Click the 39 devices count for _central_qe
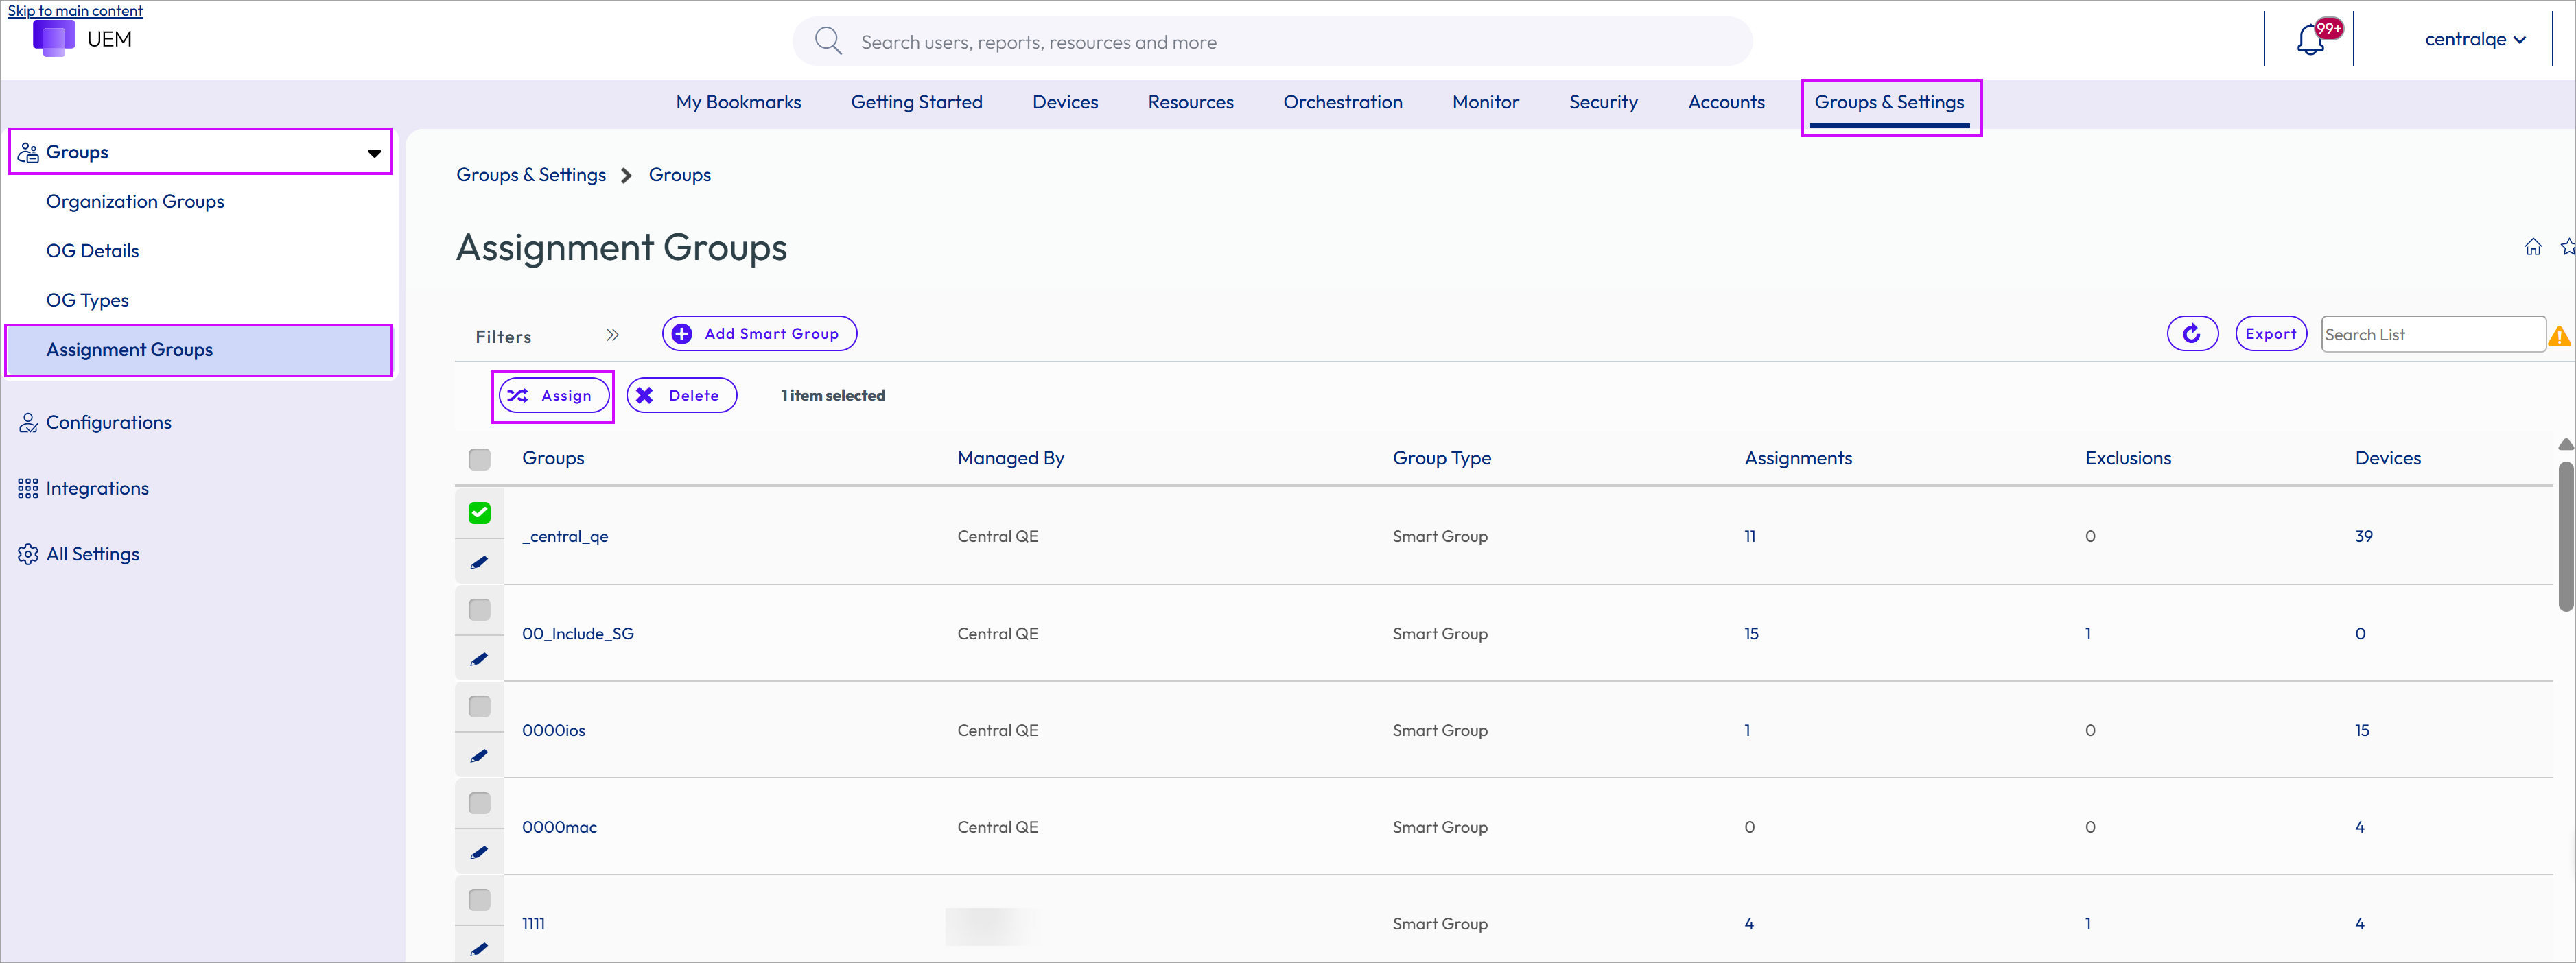The height and width of the screenshot is (963, 2576). (2363, 537)
